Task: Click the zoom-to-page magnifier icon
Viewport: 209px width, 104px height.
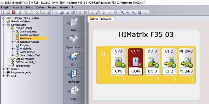Action: pos(139,12)
